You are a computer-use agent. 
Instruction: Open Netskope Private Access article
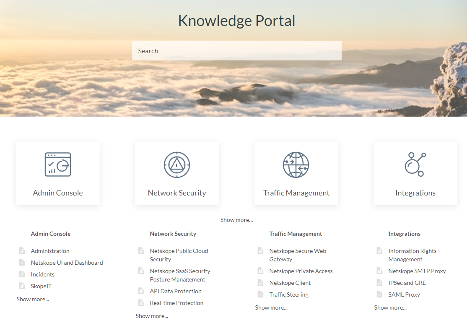(x=301, y=271)
